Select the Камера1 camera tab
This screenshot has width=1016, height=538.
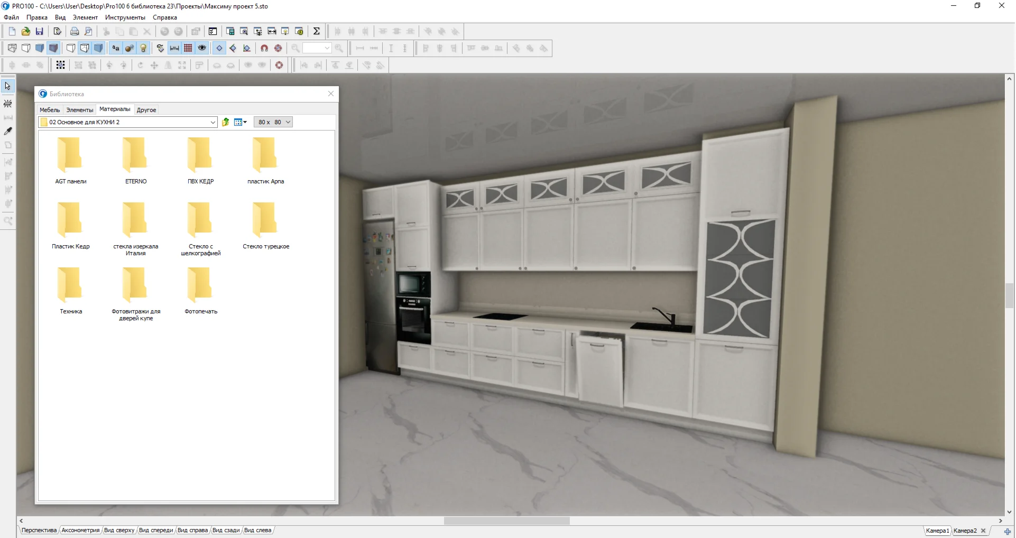(x=937, y=531)
